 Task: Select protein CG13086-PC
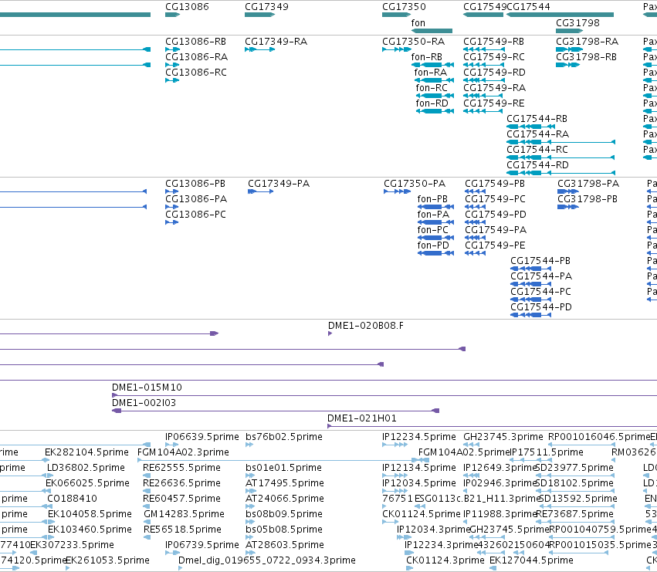coord(195,215)
